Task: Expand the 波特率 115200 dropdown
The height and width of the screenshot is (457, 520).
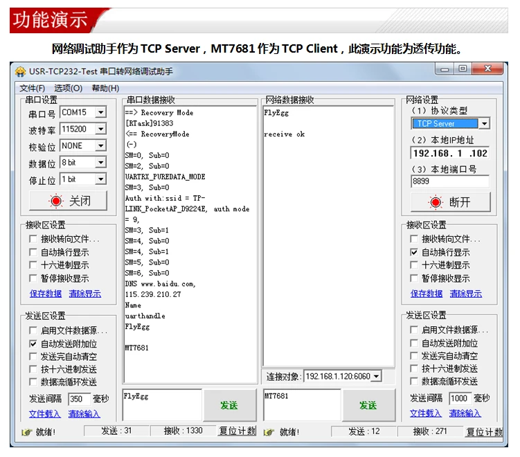Action: point(101,129)
